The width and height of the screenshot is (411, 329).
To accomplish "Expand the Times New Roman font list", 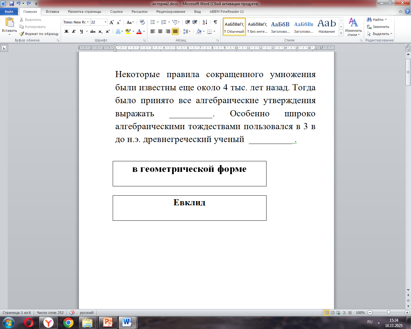I will coord(88,22).
